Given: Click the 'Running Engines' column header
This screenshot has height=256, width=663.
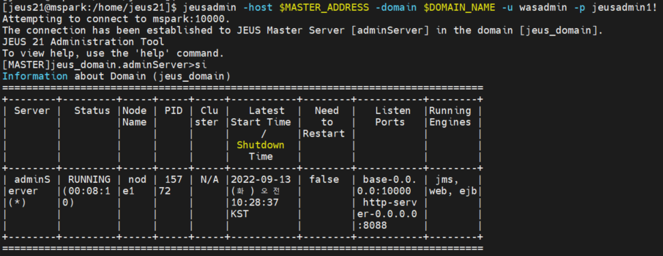Looking at the screenshot, I should (x=450, y=117).
